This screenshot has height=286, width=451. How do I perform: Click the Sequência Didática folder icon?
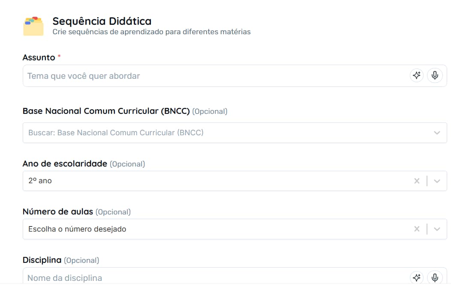33,26
